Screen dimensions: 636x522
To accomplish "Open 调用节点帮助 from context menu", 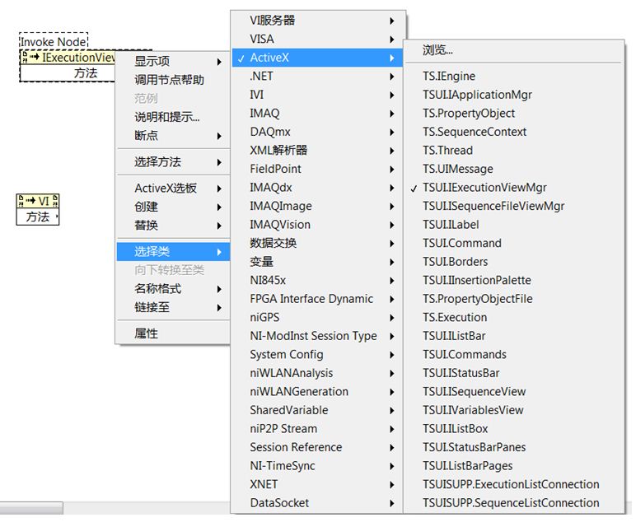I will (x=169, y=80).
